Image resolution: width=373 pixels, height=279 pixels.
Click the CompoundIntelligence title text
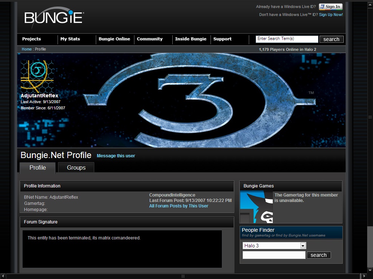172,195
